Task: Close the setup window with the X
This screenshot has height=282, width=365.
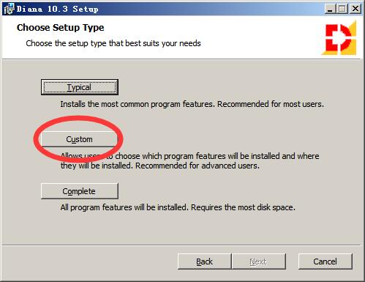Action: click(355, 9)
